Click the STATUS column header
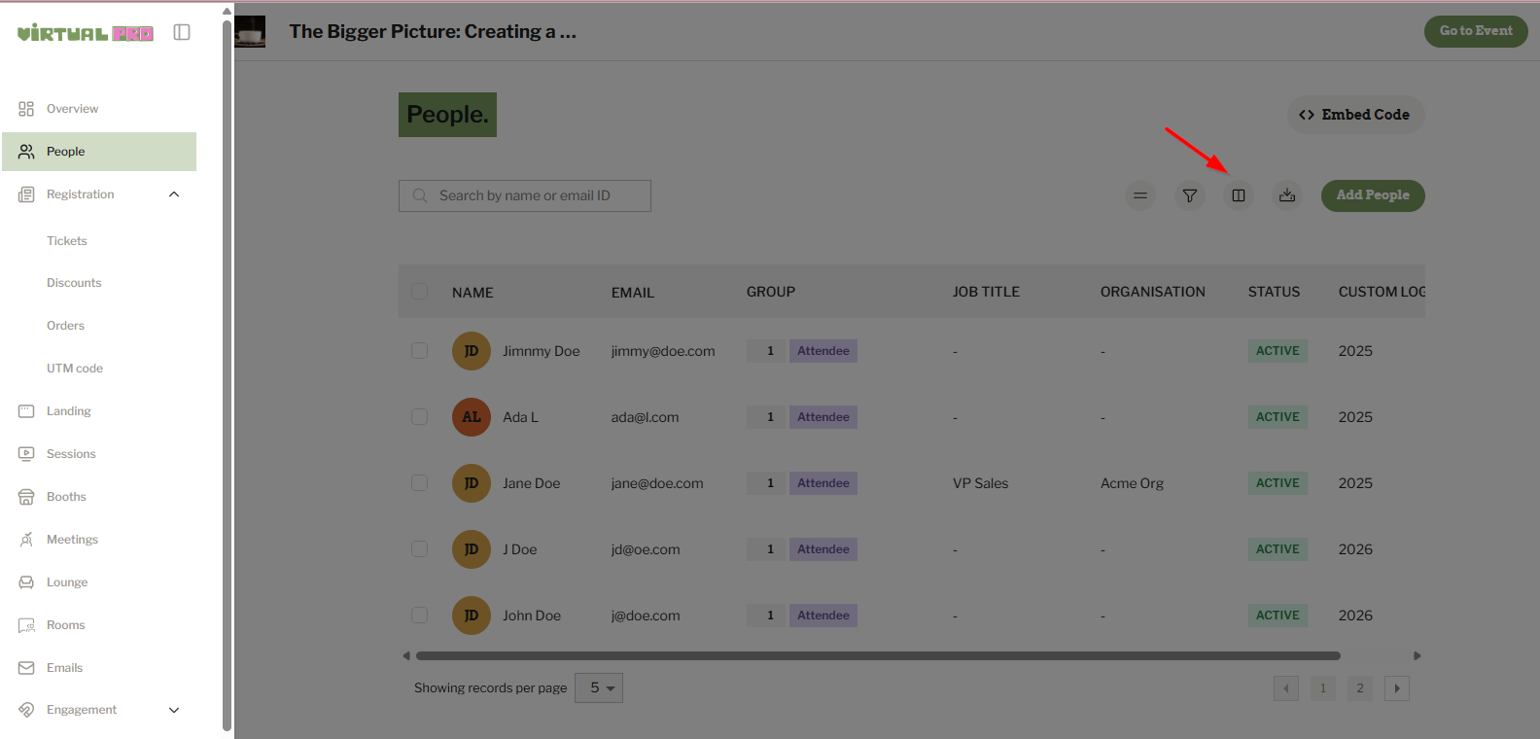1540x739 pixels. click(1274, 292)
